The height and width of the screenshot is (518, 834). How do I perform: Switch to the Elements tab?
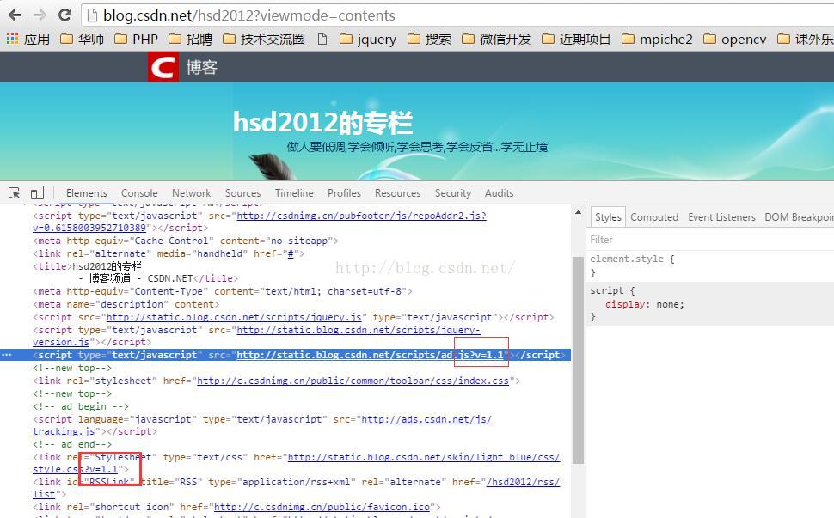tap(87, 193)
